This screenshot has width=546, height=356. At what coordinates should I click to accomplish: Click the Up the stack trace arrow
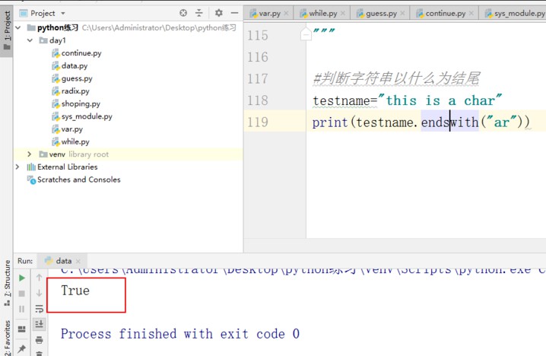coord(39,278)
